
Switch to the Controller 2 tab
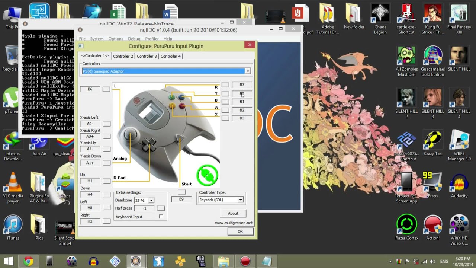coord(123,56)
